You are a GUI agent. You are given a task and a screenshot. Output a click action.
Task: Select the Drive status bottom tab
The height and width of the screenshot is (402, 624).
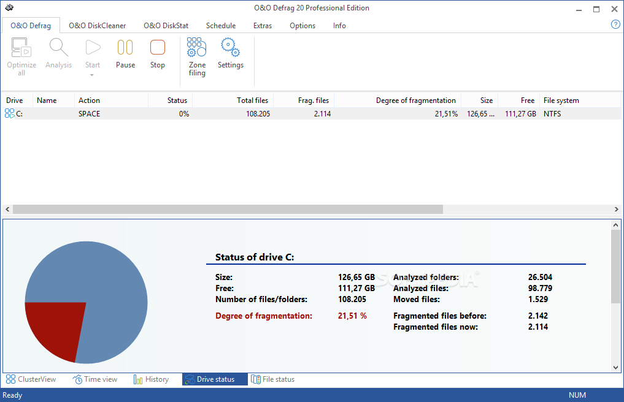(x=215, y=379)
